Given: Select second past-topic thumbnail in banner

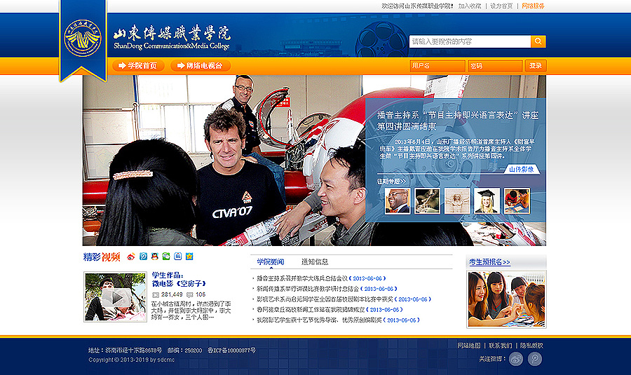Looking at the screenshot, I should 427,200.
